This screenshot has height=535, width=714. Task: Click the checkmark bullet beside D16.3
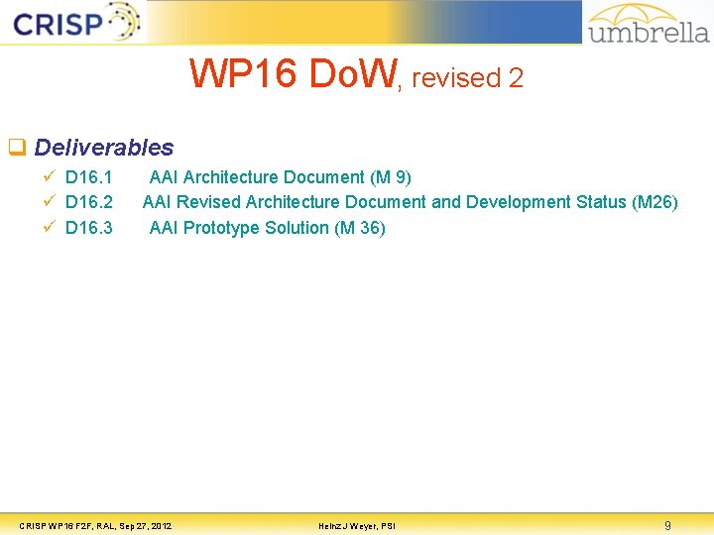(x=50, y=226)
